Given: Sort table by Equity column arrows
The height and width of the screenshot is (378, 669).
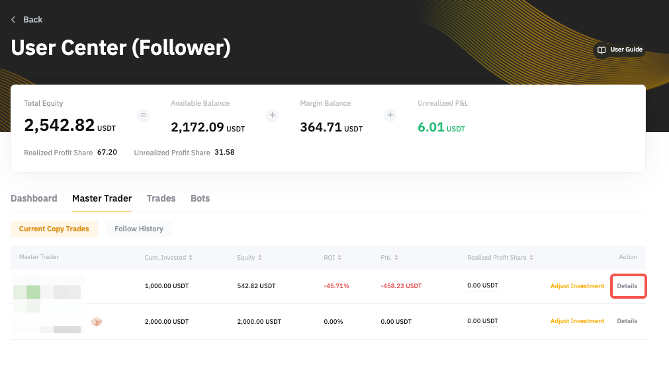Looking at the screenshot, I should 260,258.
